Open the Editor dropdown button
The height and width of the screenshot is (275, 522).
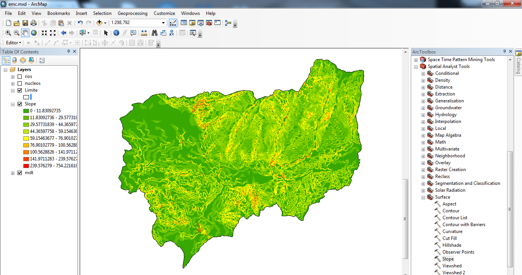pyautogui.click(x=14, y=43)
